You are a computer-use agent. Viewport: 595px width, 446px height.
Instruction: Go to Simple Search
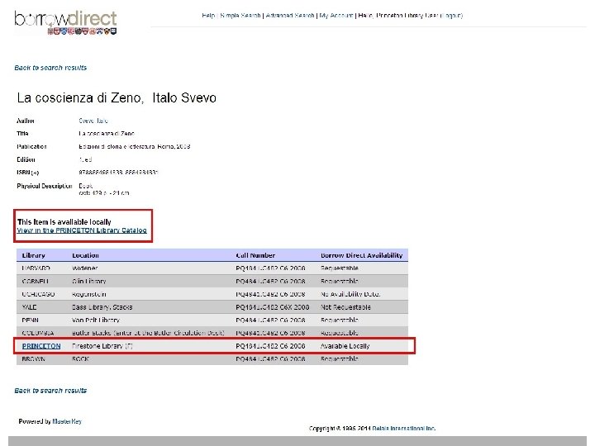[x=240, y=16]
